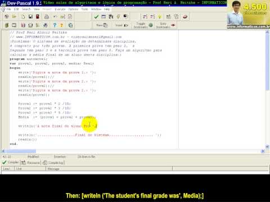270x202 pixels.
Task: Click the Message column header
Action: tap(109, 169)
